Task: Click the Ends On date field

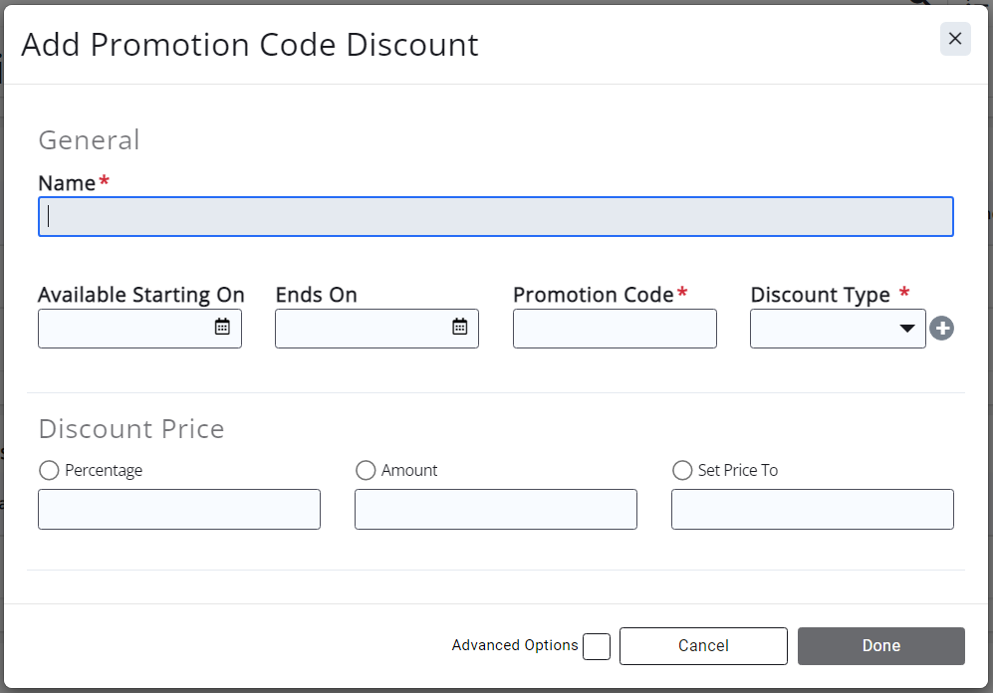Action: tap(362, 329)
